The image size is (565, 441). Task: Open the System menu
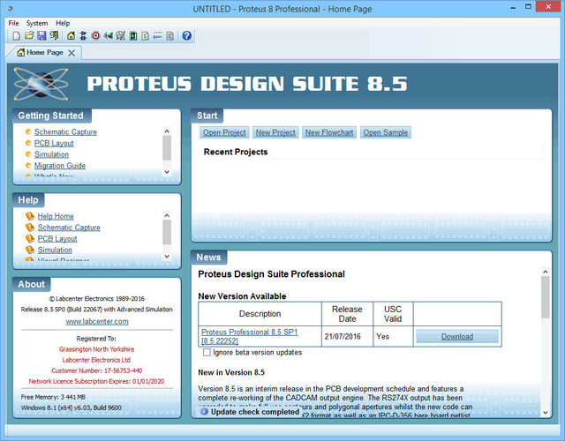tap(37, 23)
